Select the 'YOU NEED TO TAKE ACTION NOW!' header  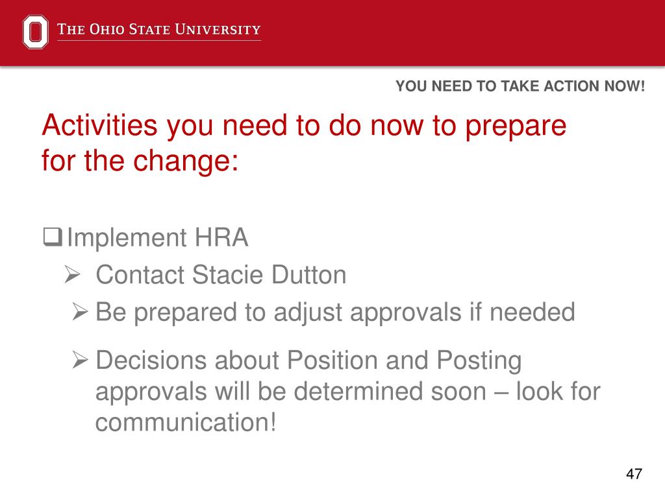[520, 86]
